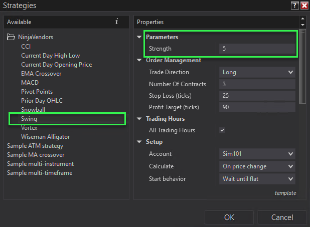The height and width of the screenshot is (227, 310).
Task: Click the Profit Target ticks field
Action: point(257,107)
